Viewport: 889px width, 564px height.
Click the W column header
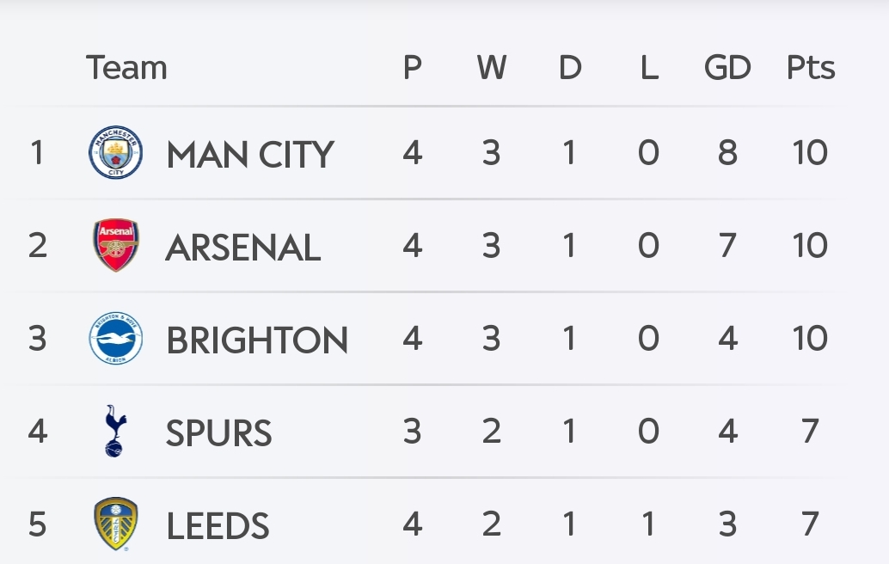click(492, 67)
